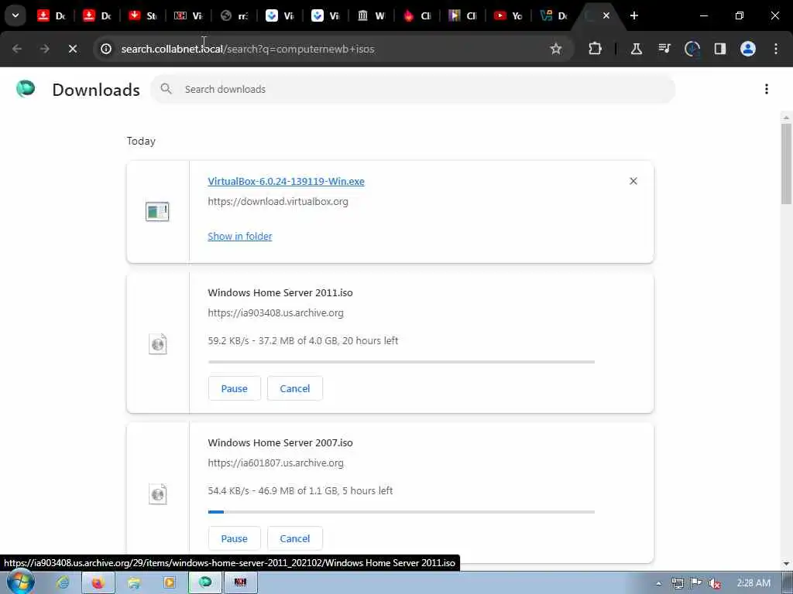Click the address bar URL
The image size is (793, 594).
[x=248, y=49]
